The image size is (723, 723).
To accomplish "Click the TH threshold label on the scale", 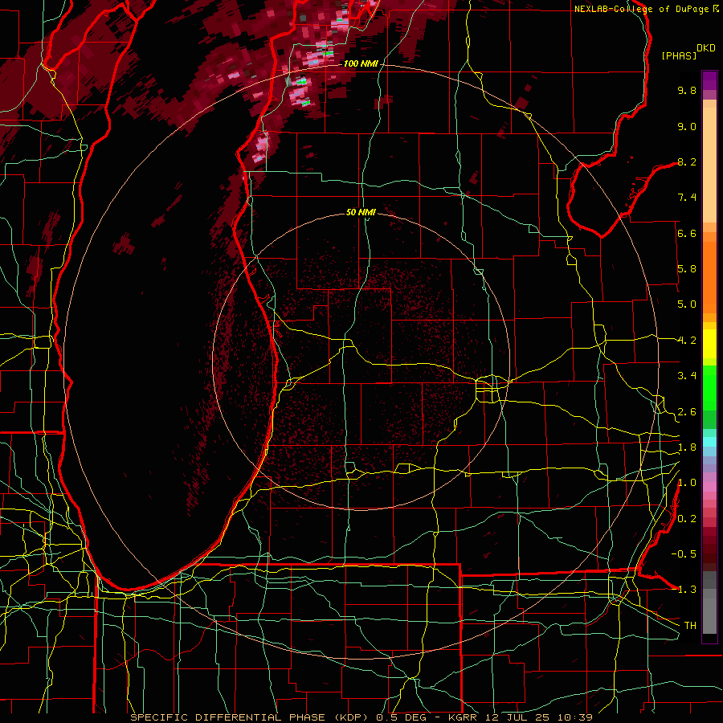I will click(690, 626).
